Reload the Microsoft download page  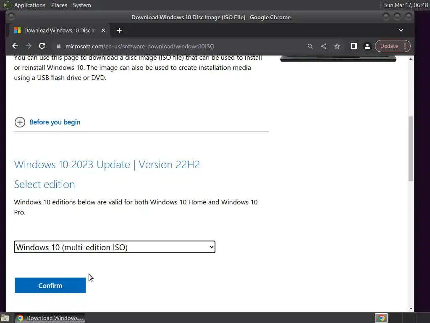[42, 46]
